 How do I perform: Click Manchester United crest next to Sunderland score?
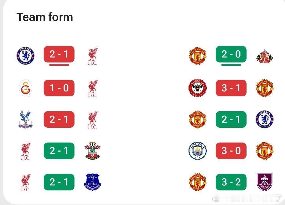click(x=197, y=55)
